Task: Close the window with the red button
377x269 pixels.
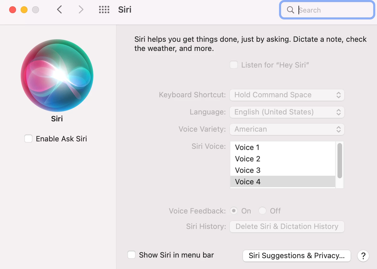Action: [13, 10]
